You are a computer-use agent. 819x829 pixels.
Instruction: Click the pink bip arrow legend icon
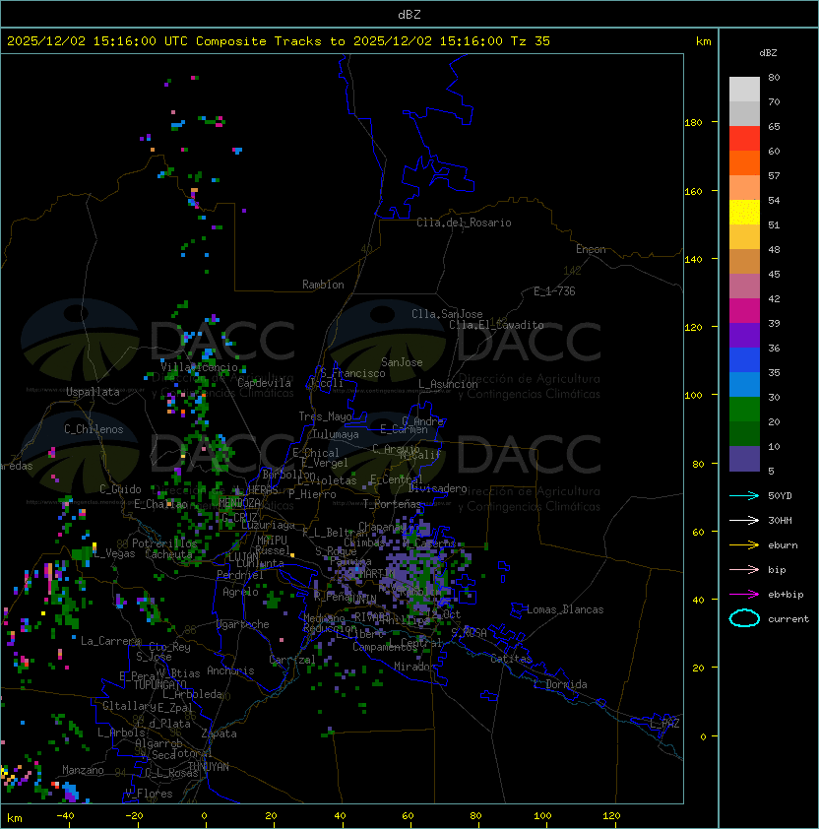click(x=744, y=569)
